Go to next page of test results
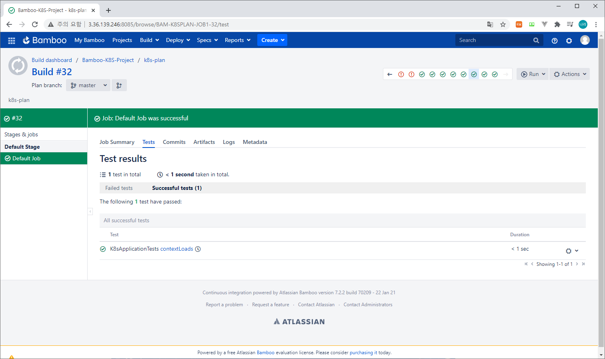605x359 pixels. [577, 264]
